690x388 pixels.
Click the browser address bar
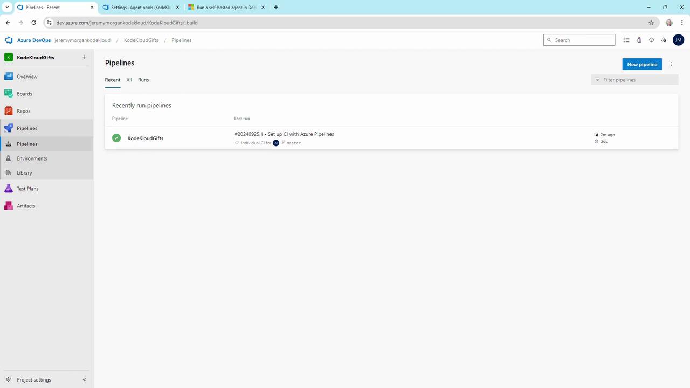350,23
